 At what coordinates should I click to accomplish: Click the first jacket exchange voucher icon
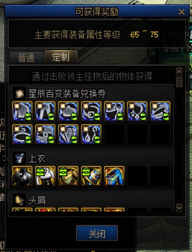coord(22,111)
